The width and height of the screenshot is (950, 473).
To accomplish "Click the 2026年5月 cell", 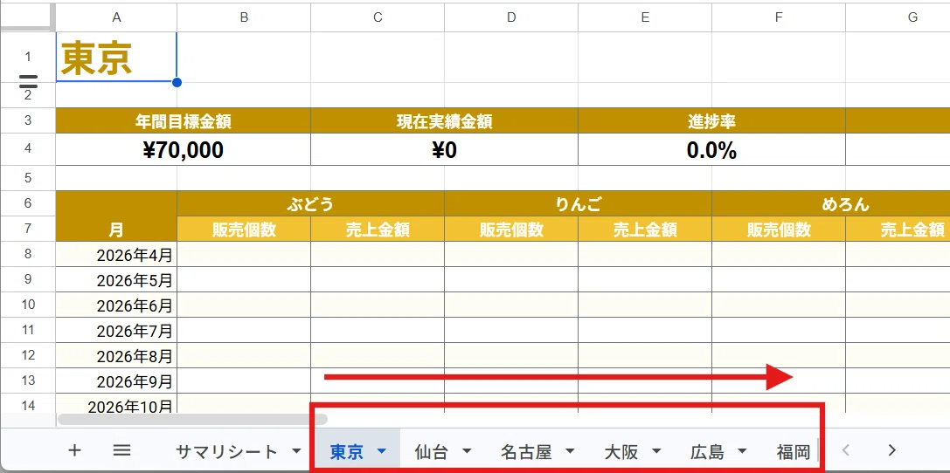I will pos(116,279).
